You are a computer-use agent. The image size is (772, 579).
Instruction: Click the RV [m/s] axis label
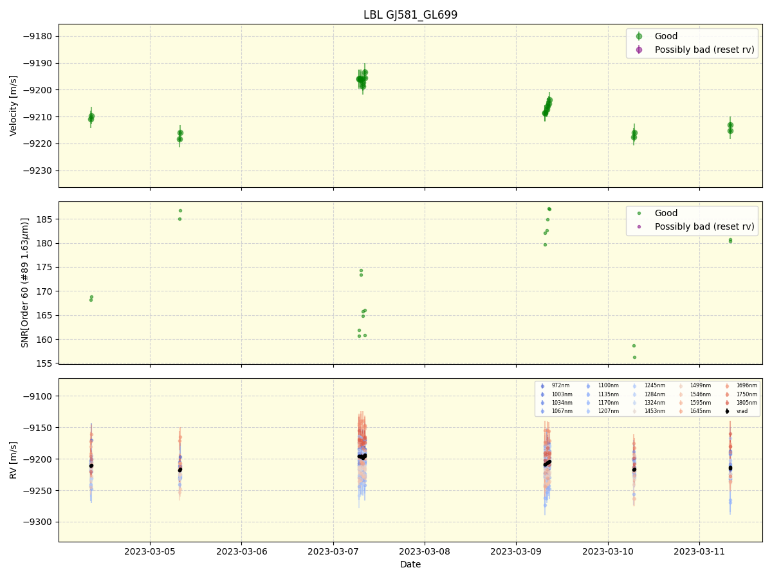click(14, 460)
